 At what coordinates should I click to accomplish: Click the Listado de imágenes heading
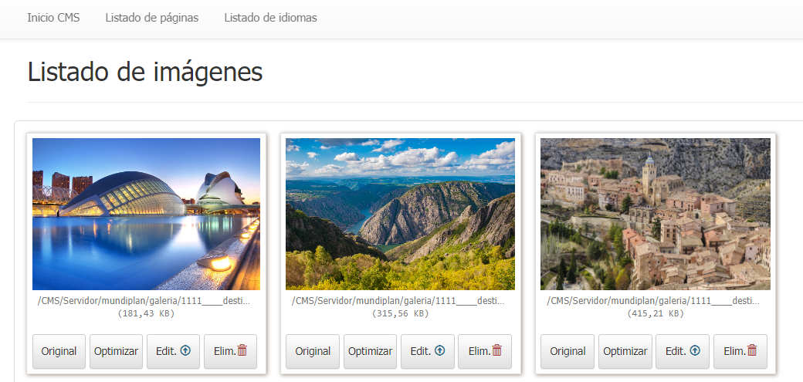[145, 73]
